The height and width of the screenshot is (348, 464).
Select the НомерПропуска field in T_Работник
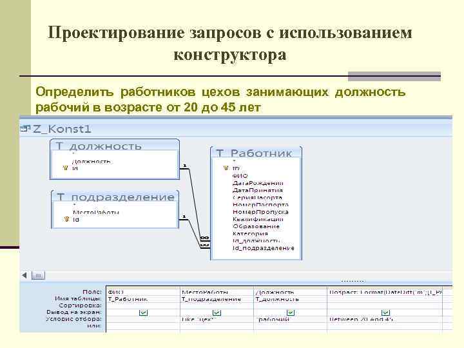260,212
